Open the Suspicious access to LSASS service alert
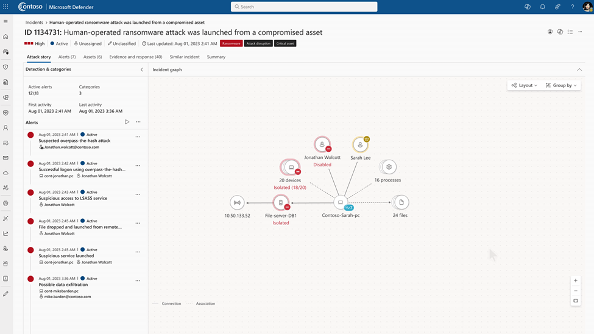The image size is (594, 334). pos(72,198)
